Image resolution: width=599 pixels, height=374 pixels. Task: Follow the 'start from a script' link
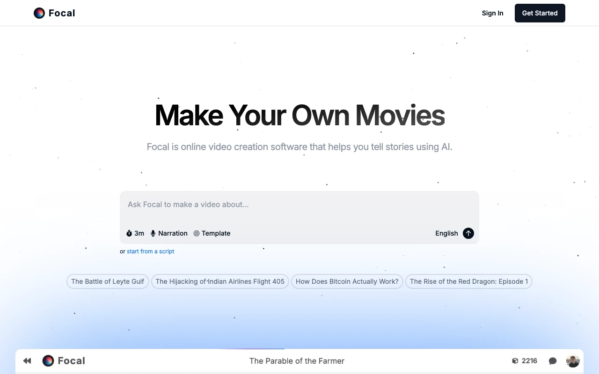[150, 252]
